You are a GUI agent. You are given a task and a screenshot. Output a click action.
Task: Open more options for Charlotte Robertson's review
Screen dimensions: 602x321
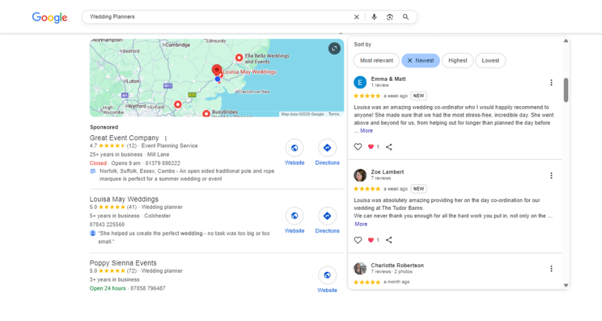tap(551, 268)
